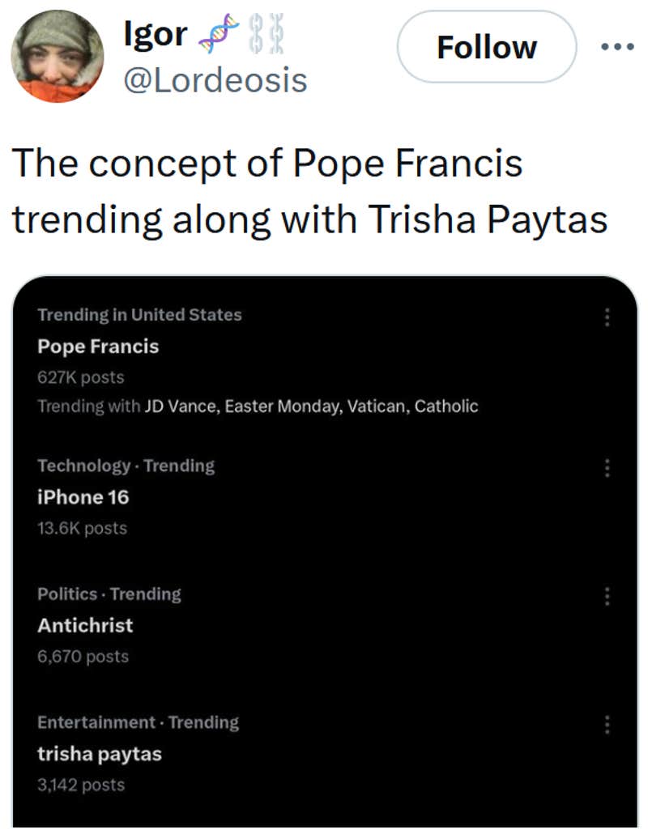Open more options for the trisha paytas trend
Image resolution: width=648 pixels, height=834 pixels.
pyautogui.click(x=607, y=723)
